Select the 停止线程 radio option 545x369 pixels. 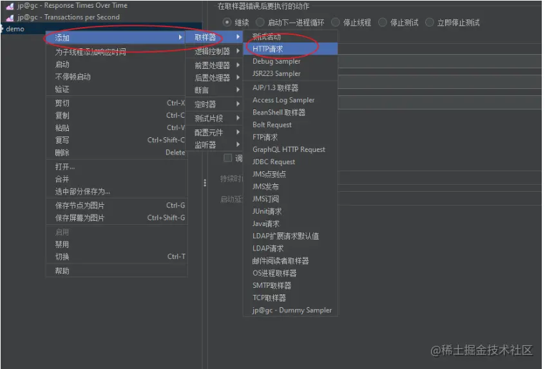[335, 23]
